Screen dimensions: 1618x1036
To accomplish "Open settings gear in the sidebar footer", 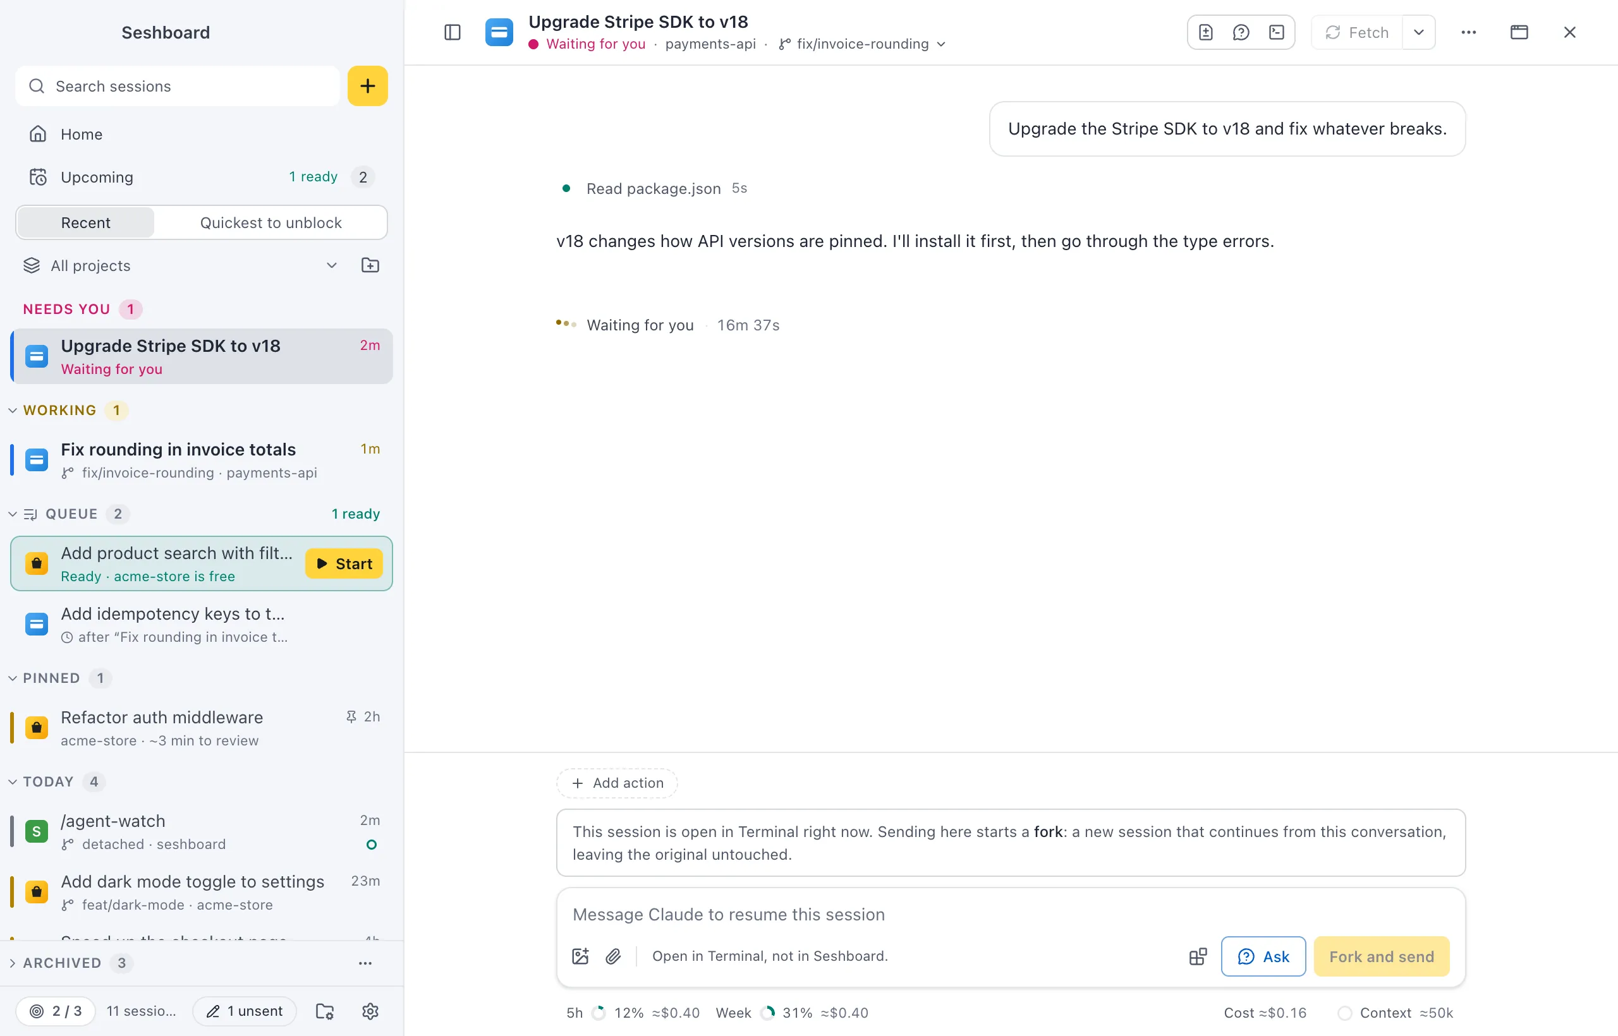I will tap(370, 1011).
